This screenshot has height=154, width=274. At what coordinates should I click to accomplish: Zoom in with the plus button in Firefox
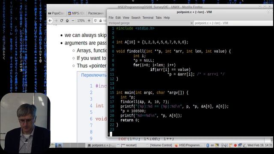89,21
